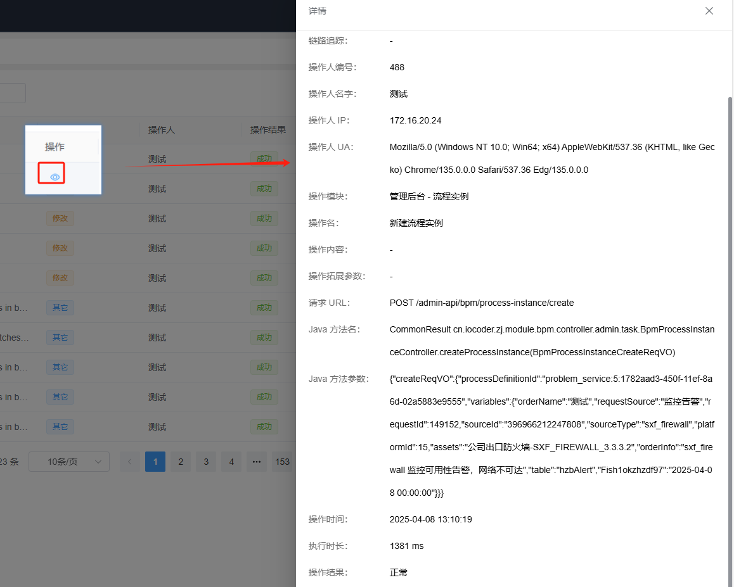Go to page 4 in pagination
The height and width of the screenshot is (587, 734).
pos(231,462)
